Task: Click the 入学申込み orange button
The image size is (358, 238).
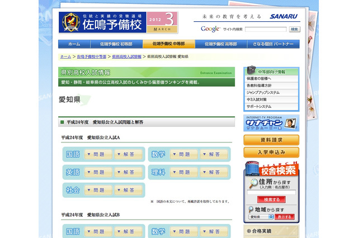Action: click(271, 153)
